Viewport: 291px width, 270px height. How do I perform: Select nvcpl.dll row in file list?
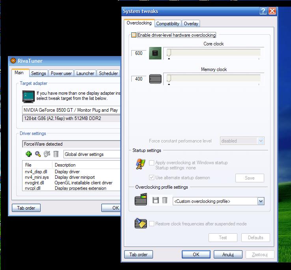(x=71, y=188)
